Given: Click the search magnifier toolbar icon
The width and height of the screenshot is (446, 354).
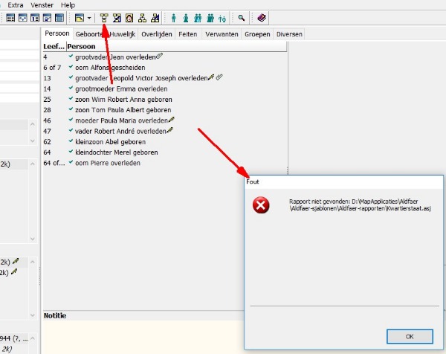Looking at the screenshot, I should 242,17.
